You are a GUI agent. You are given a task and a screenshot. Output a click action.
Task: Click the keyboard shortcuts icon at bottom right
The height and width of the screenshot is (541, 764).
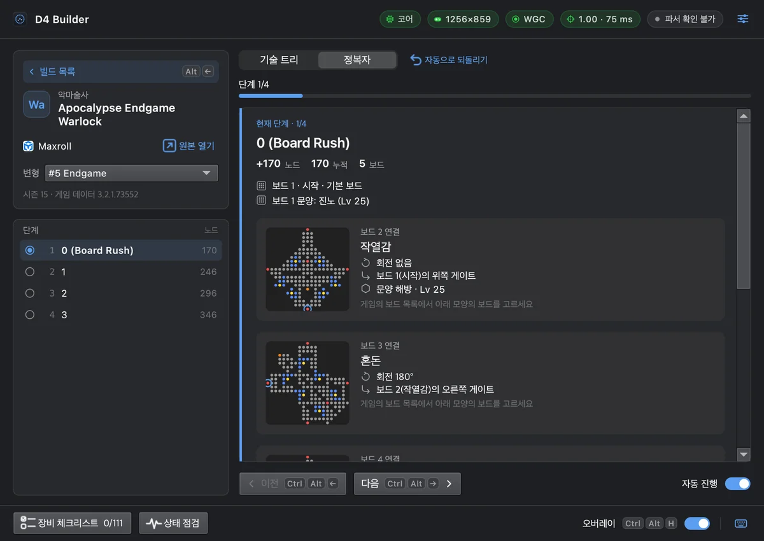(740, 523)
